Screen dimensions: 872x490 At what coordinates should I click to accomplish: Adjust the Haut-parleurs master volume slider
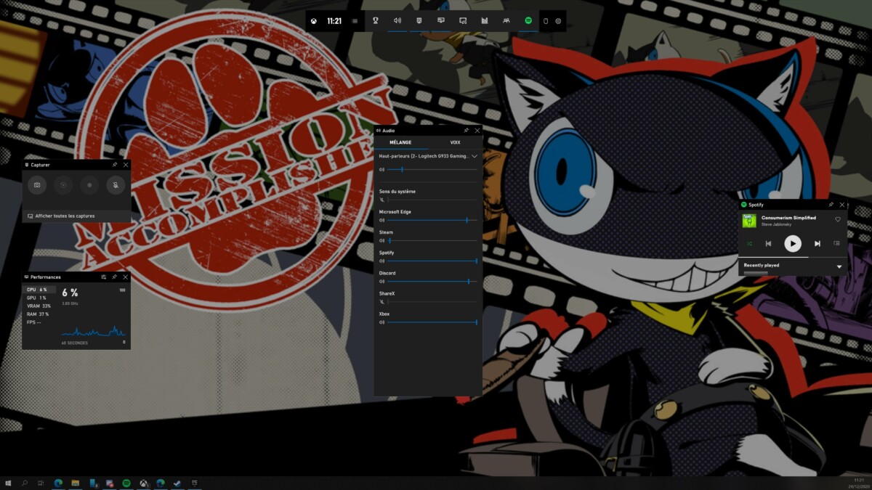tap(432, 170)
